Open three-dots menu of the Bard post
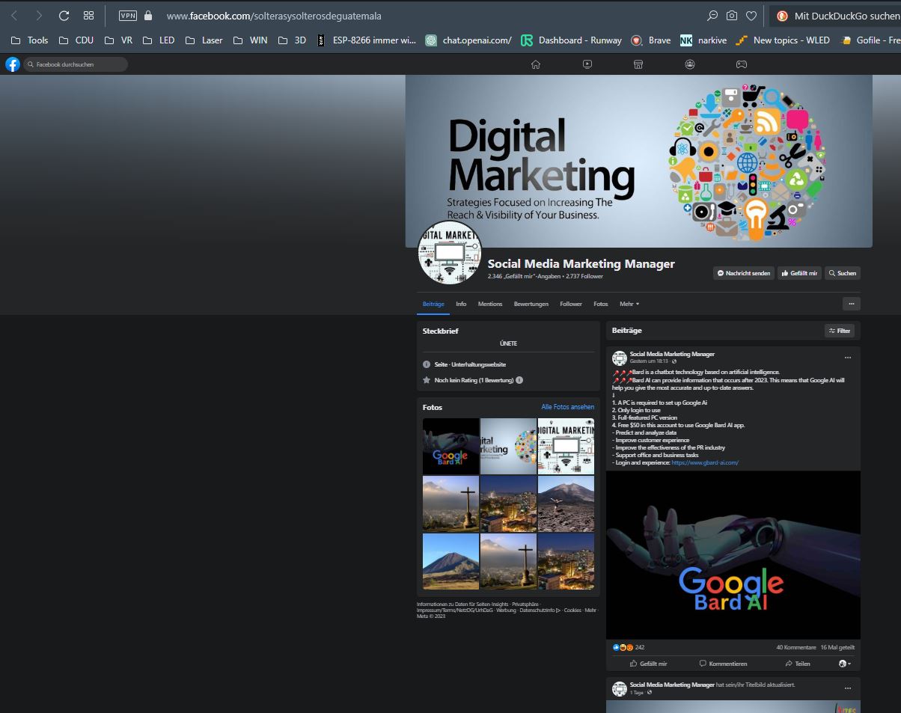 click(848, 358)
